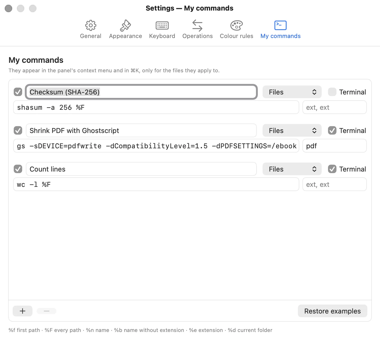The width and height of the screenshot is (380, 342).
Task: Open Files dropdown for Checksum command
Action: [292, 92]
